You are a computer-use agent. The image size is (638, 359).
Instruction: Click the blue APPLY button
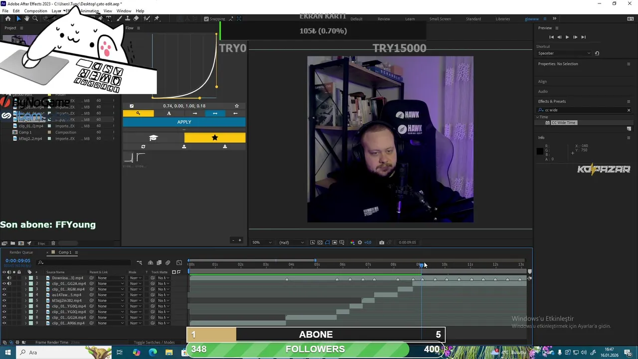tap(184, 122)
